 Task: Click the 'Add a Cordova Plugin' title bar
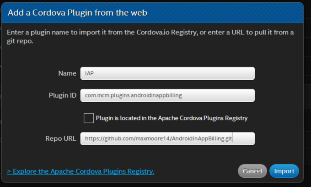(x=152, y=13)
